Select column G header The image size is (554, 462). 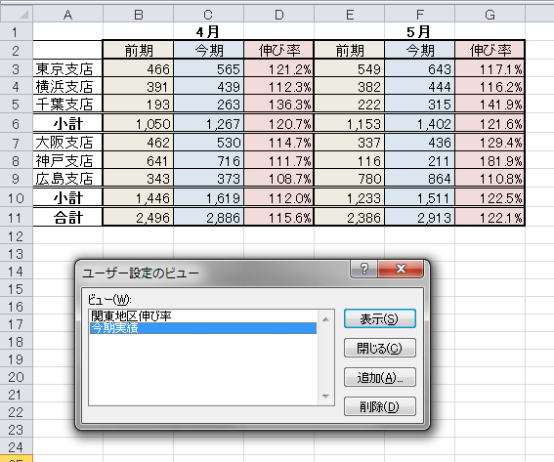(x=490, y=15)
